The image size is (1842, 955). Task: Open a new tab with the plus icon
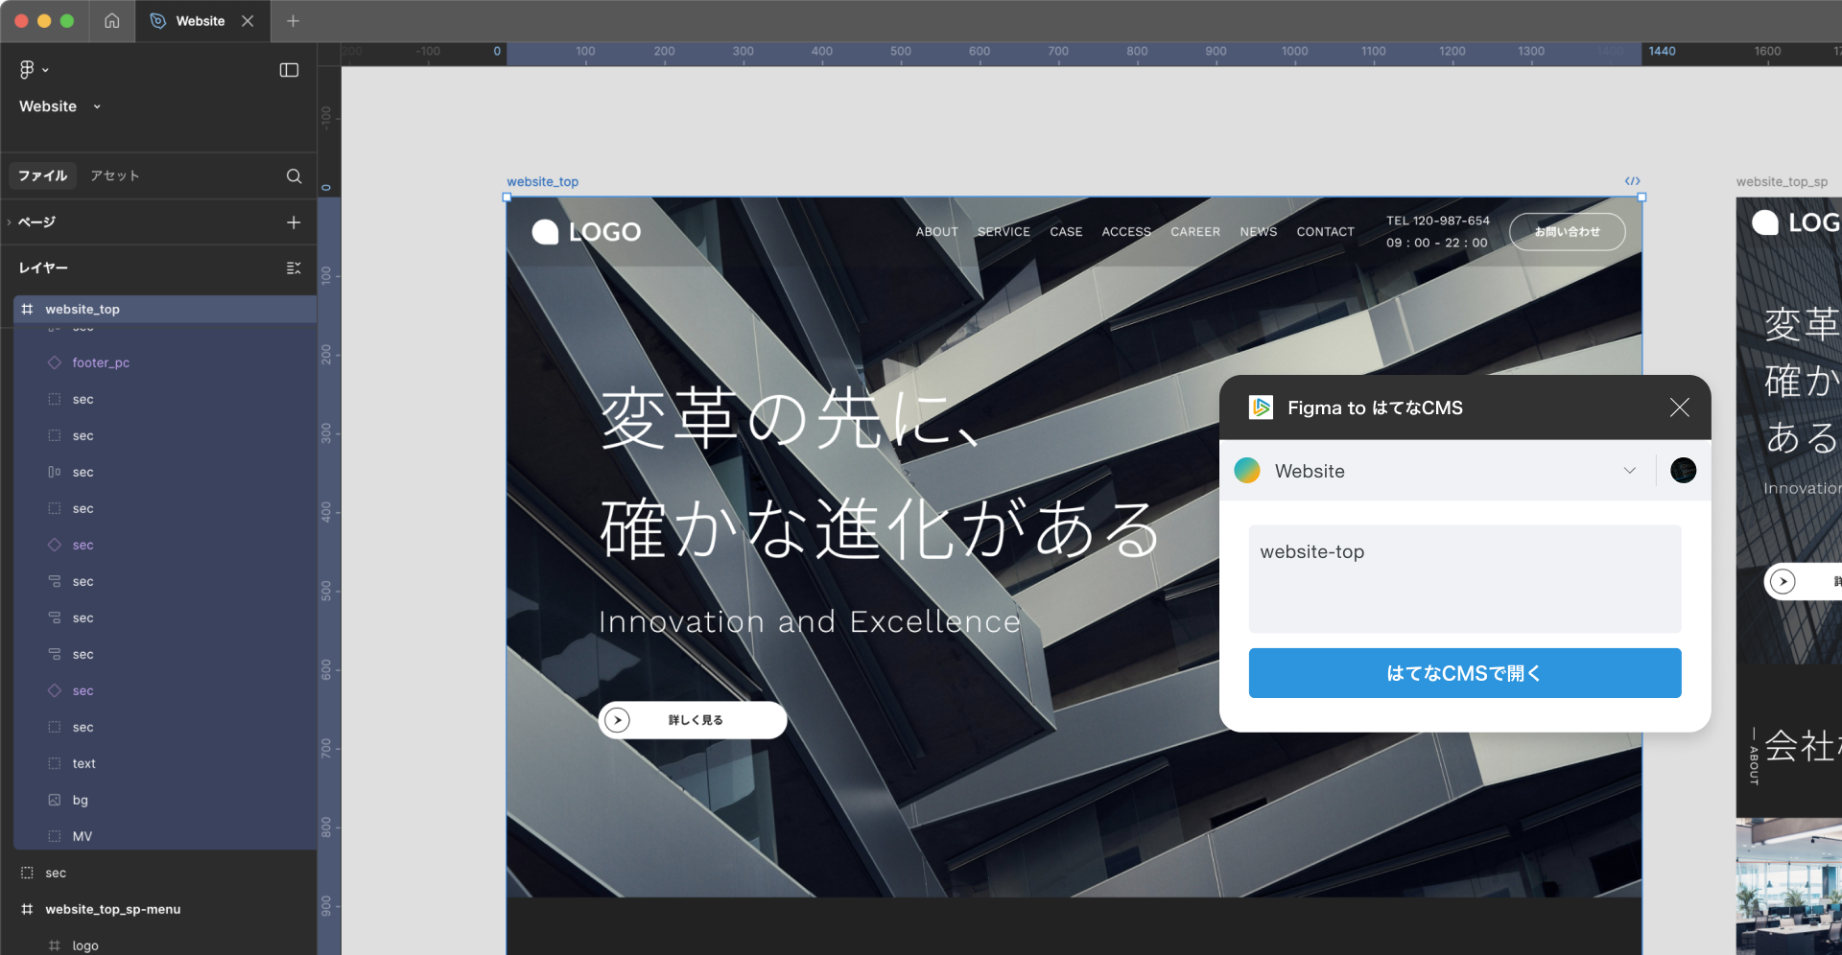pyautogui.click(x=294, y=21)
